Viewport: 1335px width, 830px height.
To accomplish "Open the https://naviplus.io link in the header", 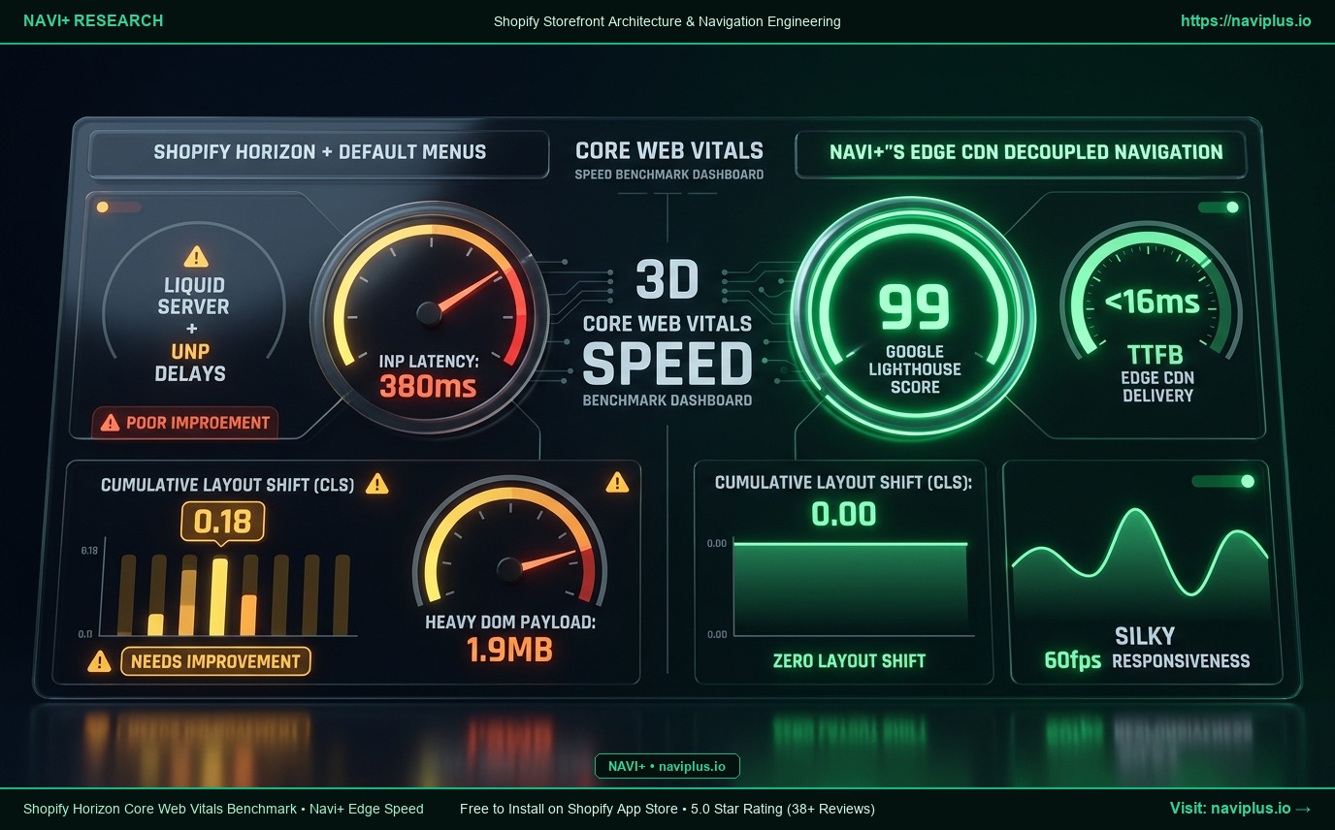I will [1246, 20].
